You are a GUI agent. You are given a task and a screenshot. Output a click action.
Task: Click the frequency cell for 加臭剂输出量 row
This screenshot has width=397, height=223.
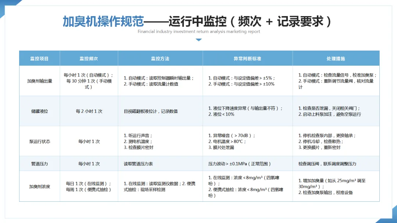coord(89,81)
